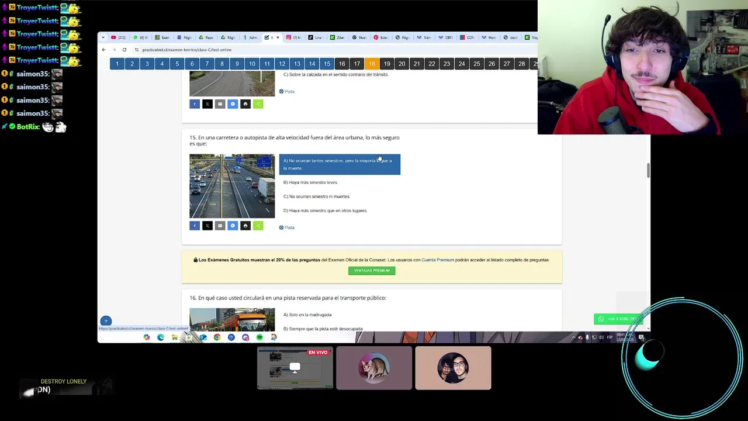Image resolution: width=748 pixels, height=421 pixels.
Task: Email question 15 via envelope icon
Action: [220, 226]
